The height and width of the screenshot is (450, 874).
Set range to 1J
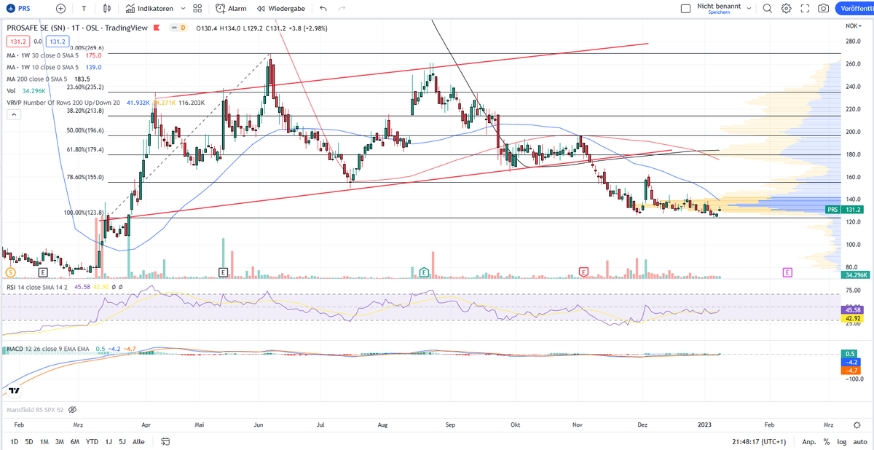(x=109, y=441)
